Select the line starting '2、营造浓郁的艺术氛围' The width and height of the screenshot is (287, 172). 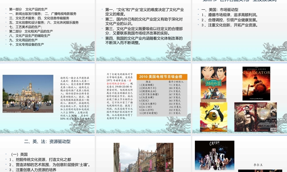tap(50, 165)
